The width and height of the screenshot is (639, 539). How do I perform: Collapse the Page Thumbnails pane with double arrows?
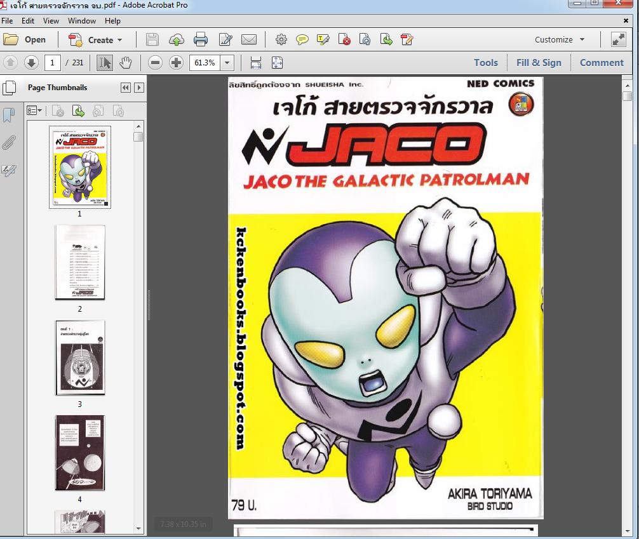(126, 88)
